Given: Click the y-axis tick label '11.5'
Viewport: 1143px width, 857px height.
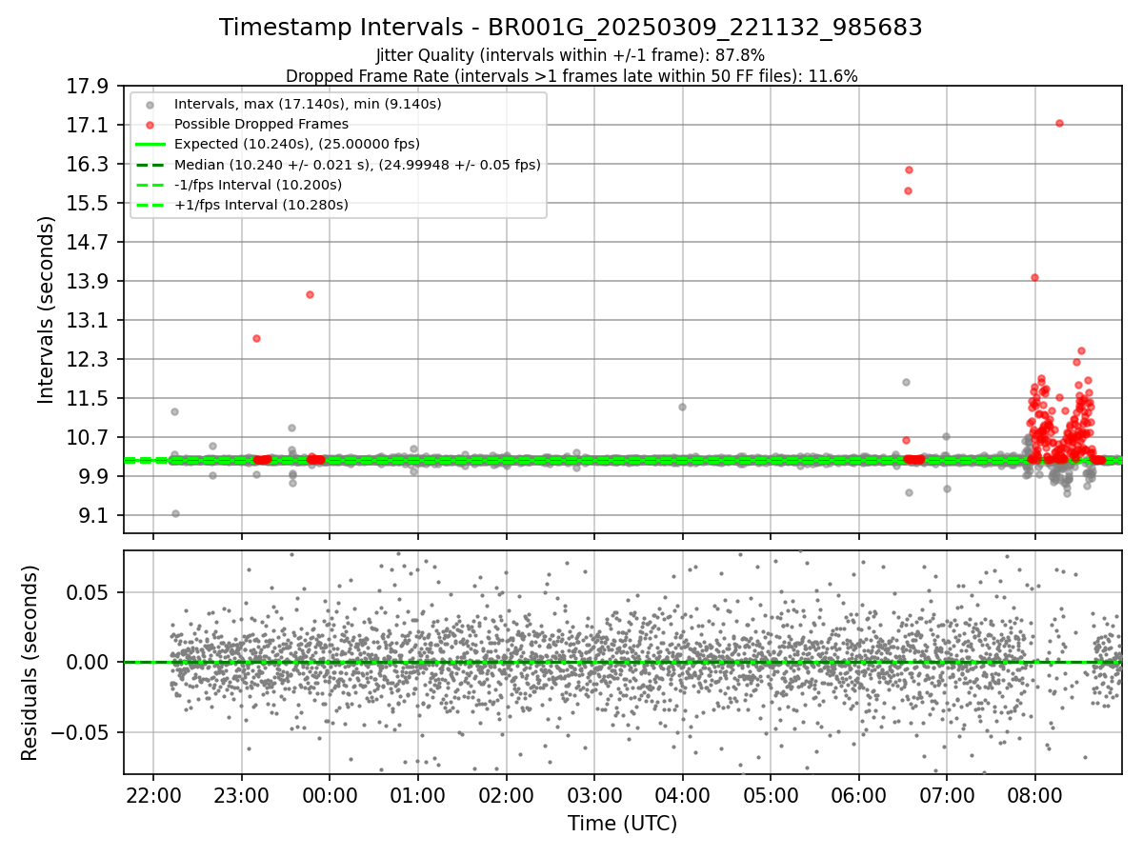Looking at the screenshot, I should point(90,399).
